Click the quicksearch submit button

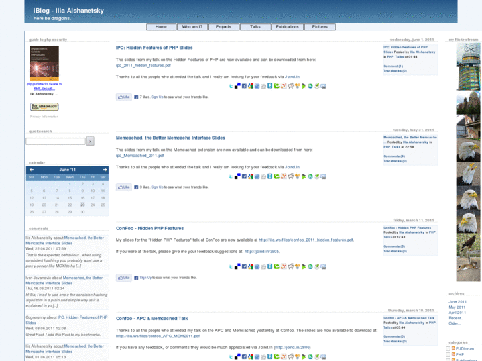pyautogui.click(x=90, y=141)
